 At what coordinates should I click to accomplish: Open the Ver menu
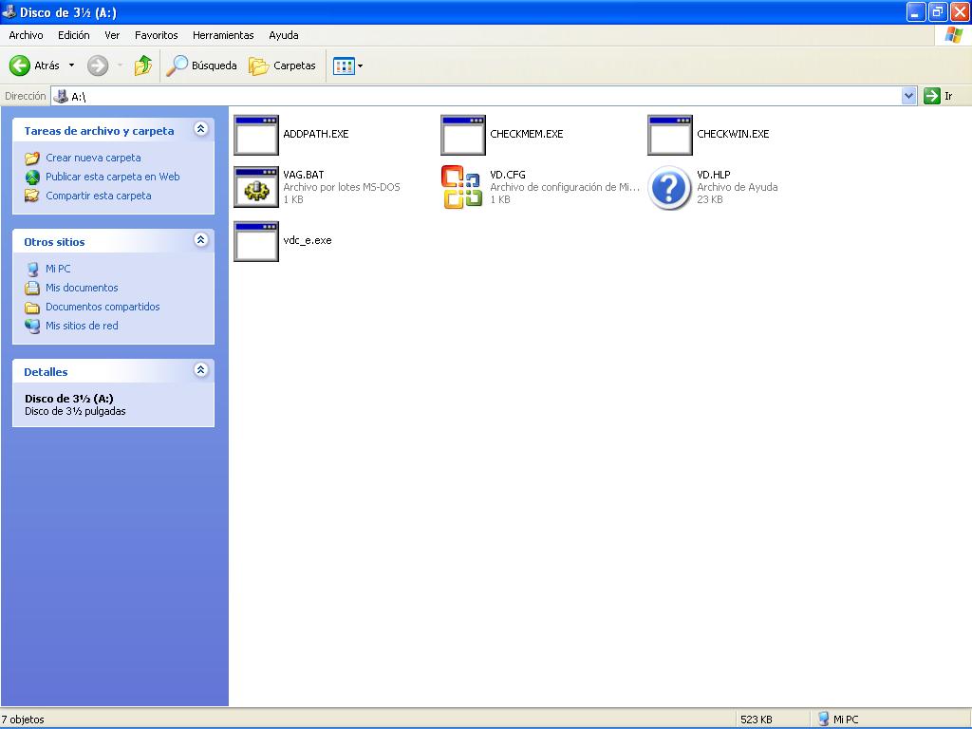pos(112,35)
